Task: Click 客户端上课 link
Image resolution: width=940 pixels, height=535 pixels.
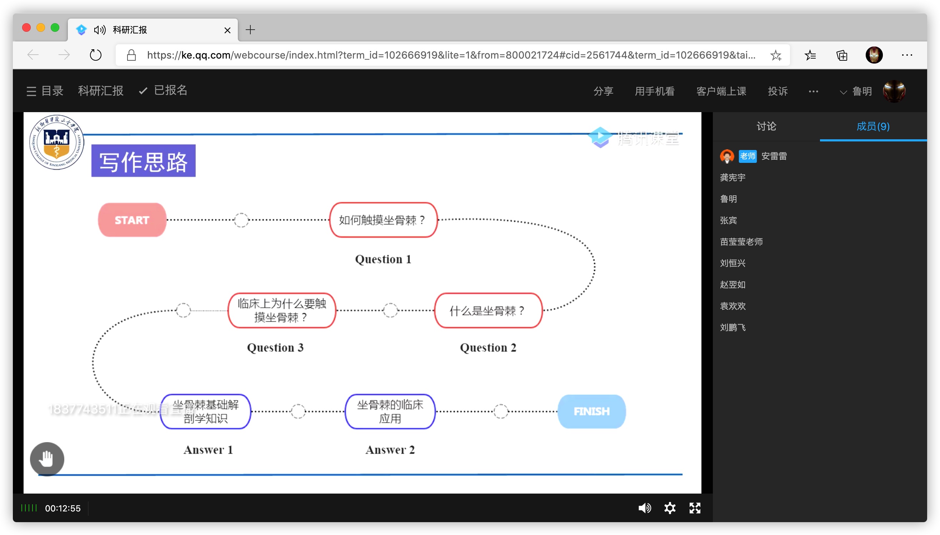Action: pos(721,91)
